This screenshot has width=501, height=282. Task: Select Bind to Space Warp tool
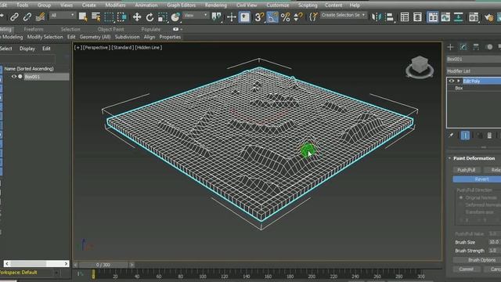[40, 17]
